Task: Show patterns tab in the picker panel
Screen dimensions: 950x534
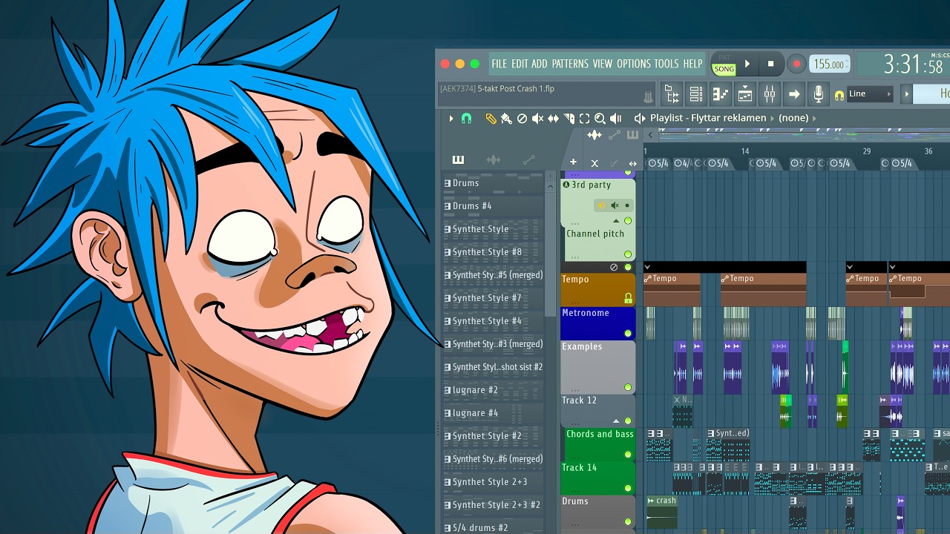Action: (x=458, y=160)
